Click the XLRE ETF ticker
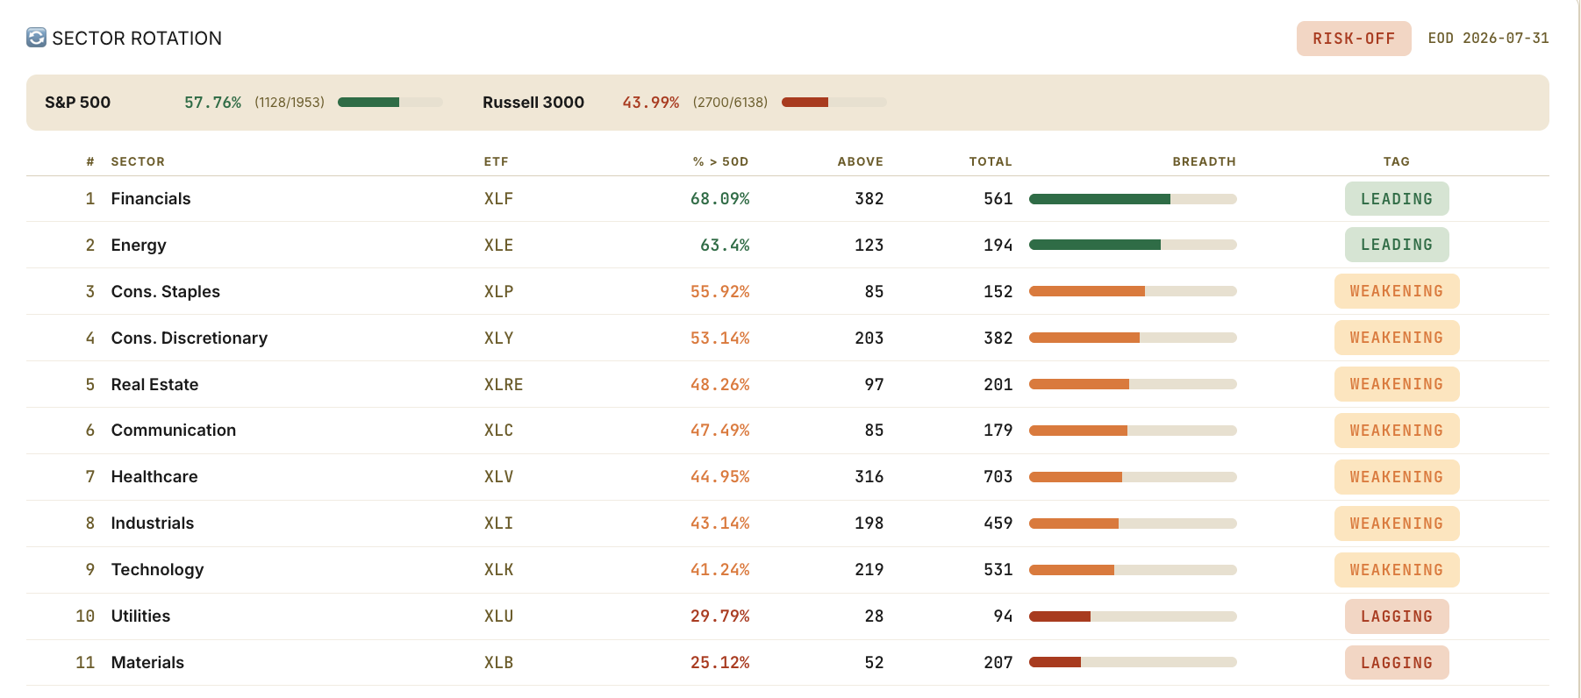 point(504,385)
